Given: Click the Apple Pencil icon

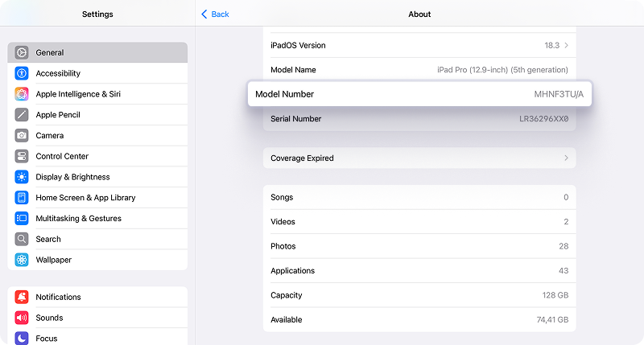Looking at the screenshot, I should pyautogui.click(x=22, y=115).
